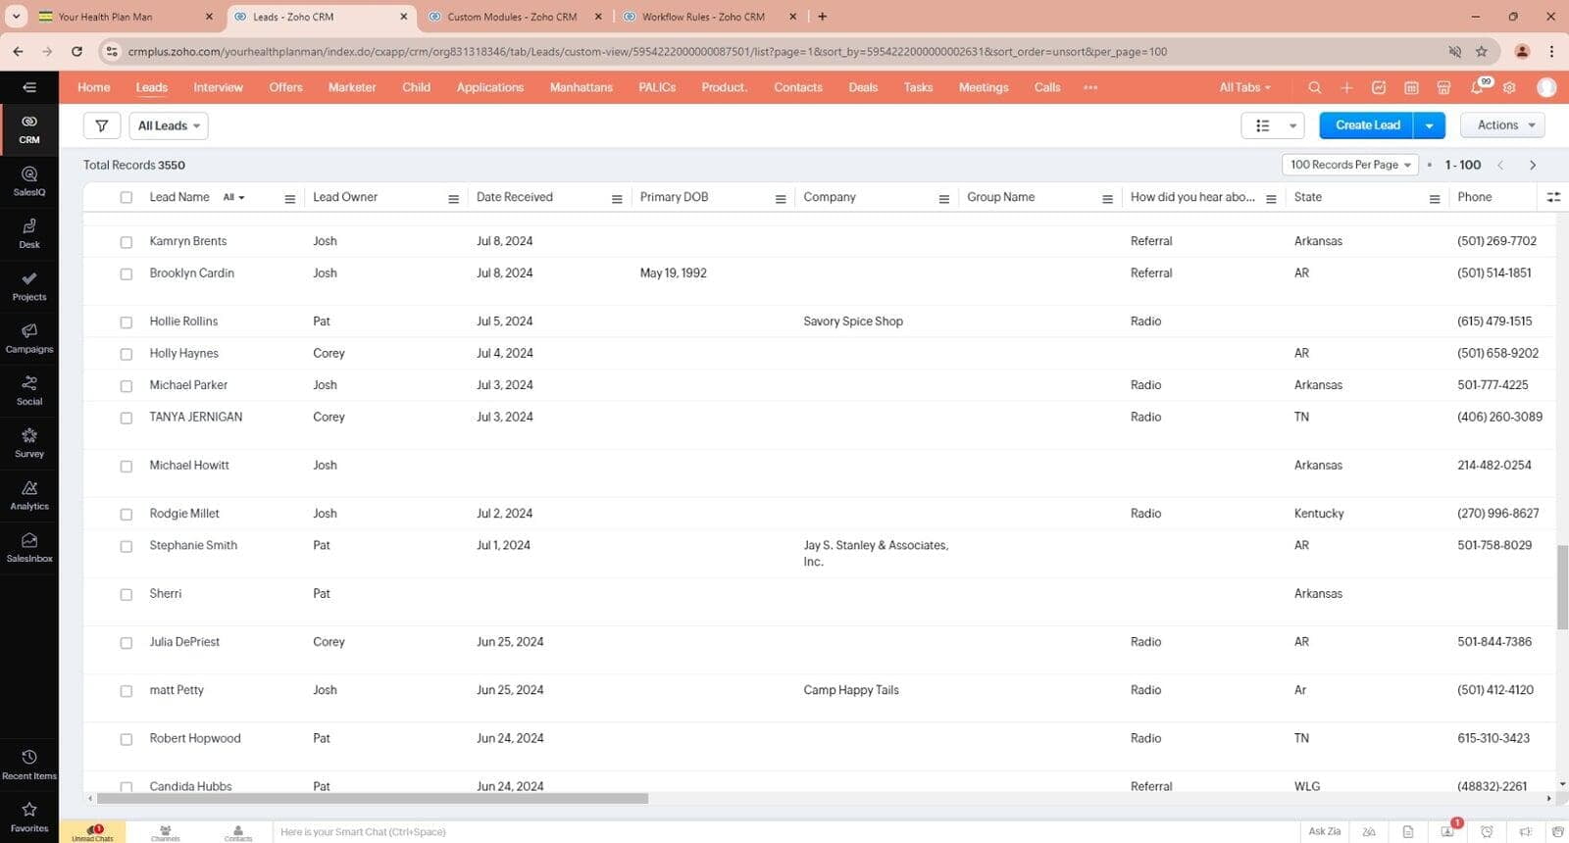The image size is (1569, 843).
Task: Expand the Create Lead arrow menu
Action: tap(1430, 125)
